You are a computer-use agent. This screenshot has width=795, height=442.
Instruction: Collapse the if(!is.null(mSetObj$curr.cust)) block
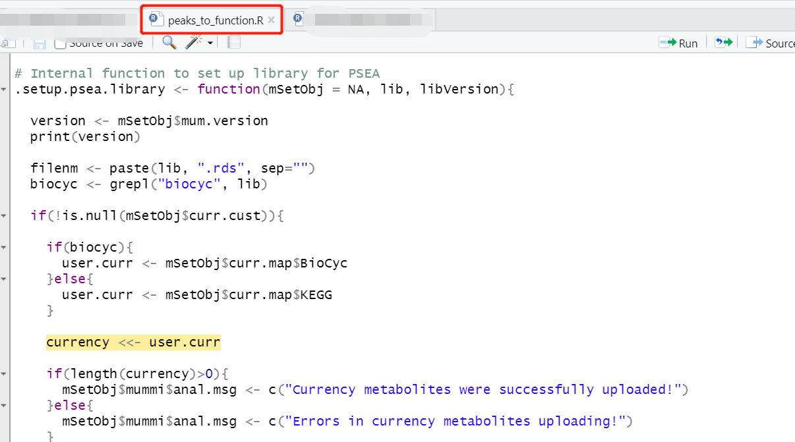tap(5, 216)
